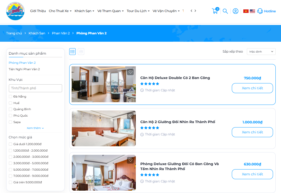The height and width of the screenshot is (193, 281).
Task: Open the Mặc định sort dropdown
Action: click(261, 52)
